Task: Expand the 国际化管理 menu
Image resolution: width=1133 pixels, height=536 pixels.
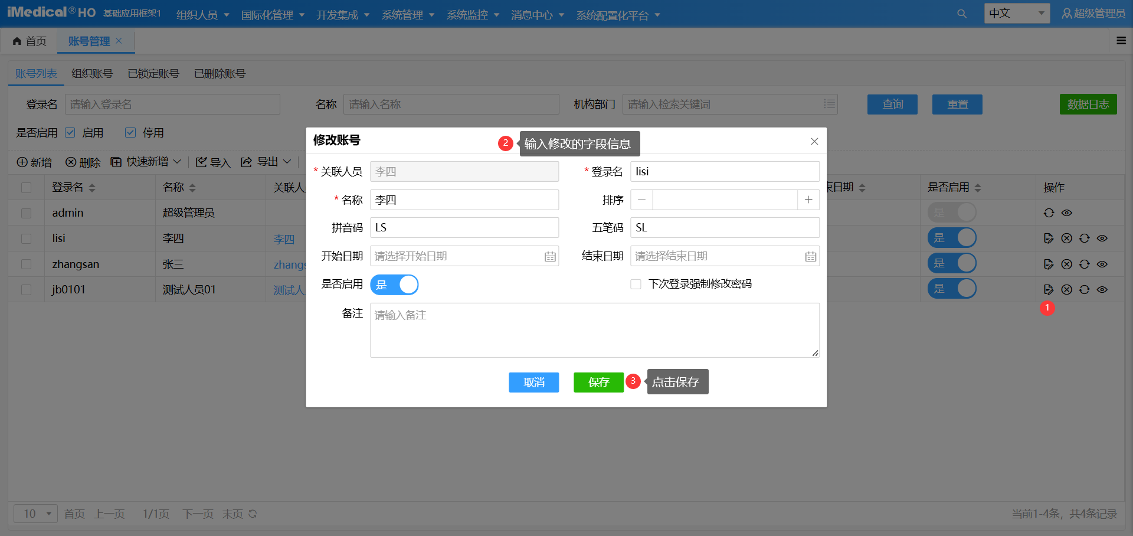Action: (273, 15)
